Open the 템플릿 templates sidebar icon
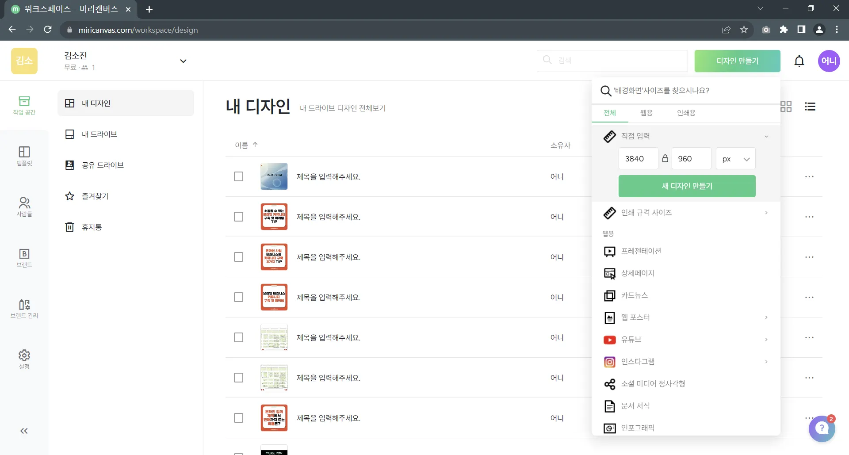Viewport: 849px width, 455px height. pyautogui.click(x=24, y=157)
